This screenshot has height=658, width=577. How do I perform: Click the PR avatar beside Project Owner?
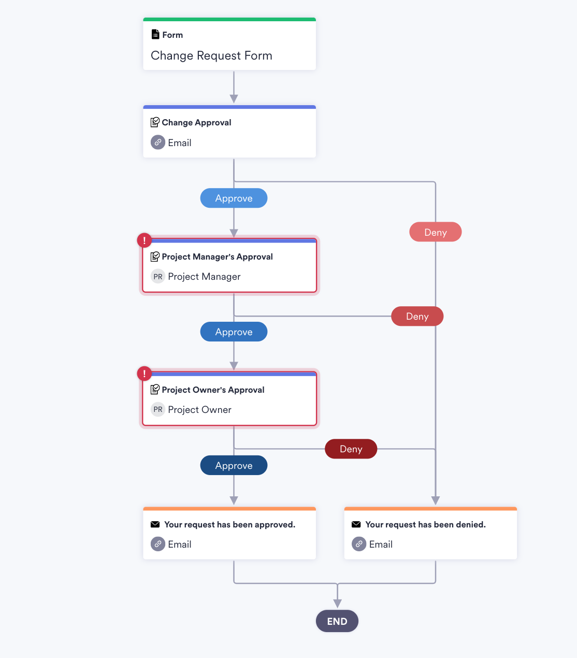pos(158,410)
